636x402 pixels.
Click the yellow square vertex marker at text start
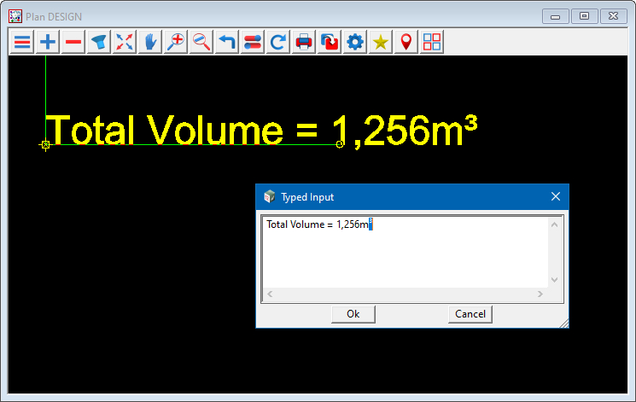click(x=46, y=144)
